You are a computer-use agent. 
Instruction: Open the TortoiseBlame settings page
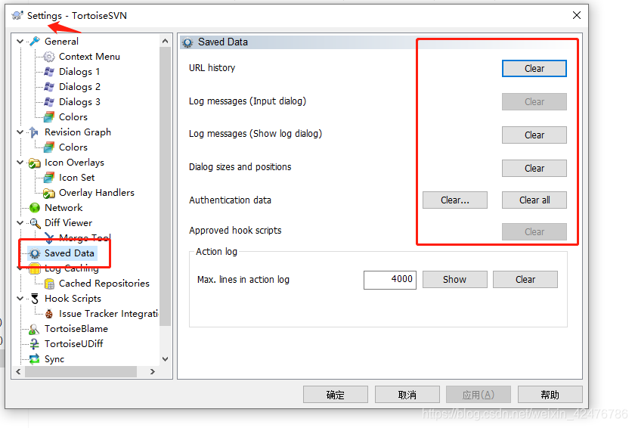(x=76, y=329)
